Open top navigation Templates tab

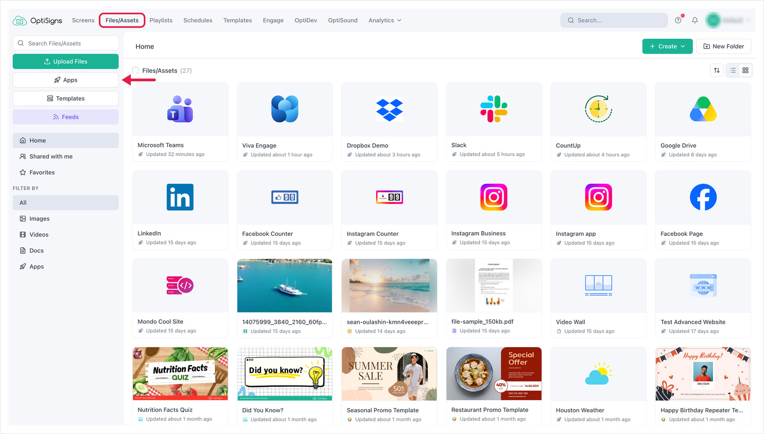pyautogui.click(x=238, y=20)
